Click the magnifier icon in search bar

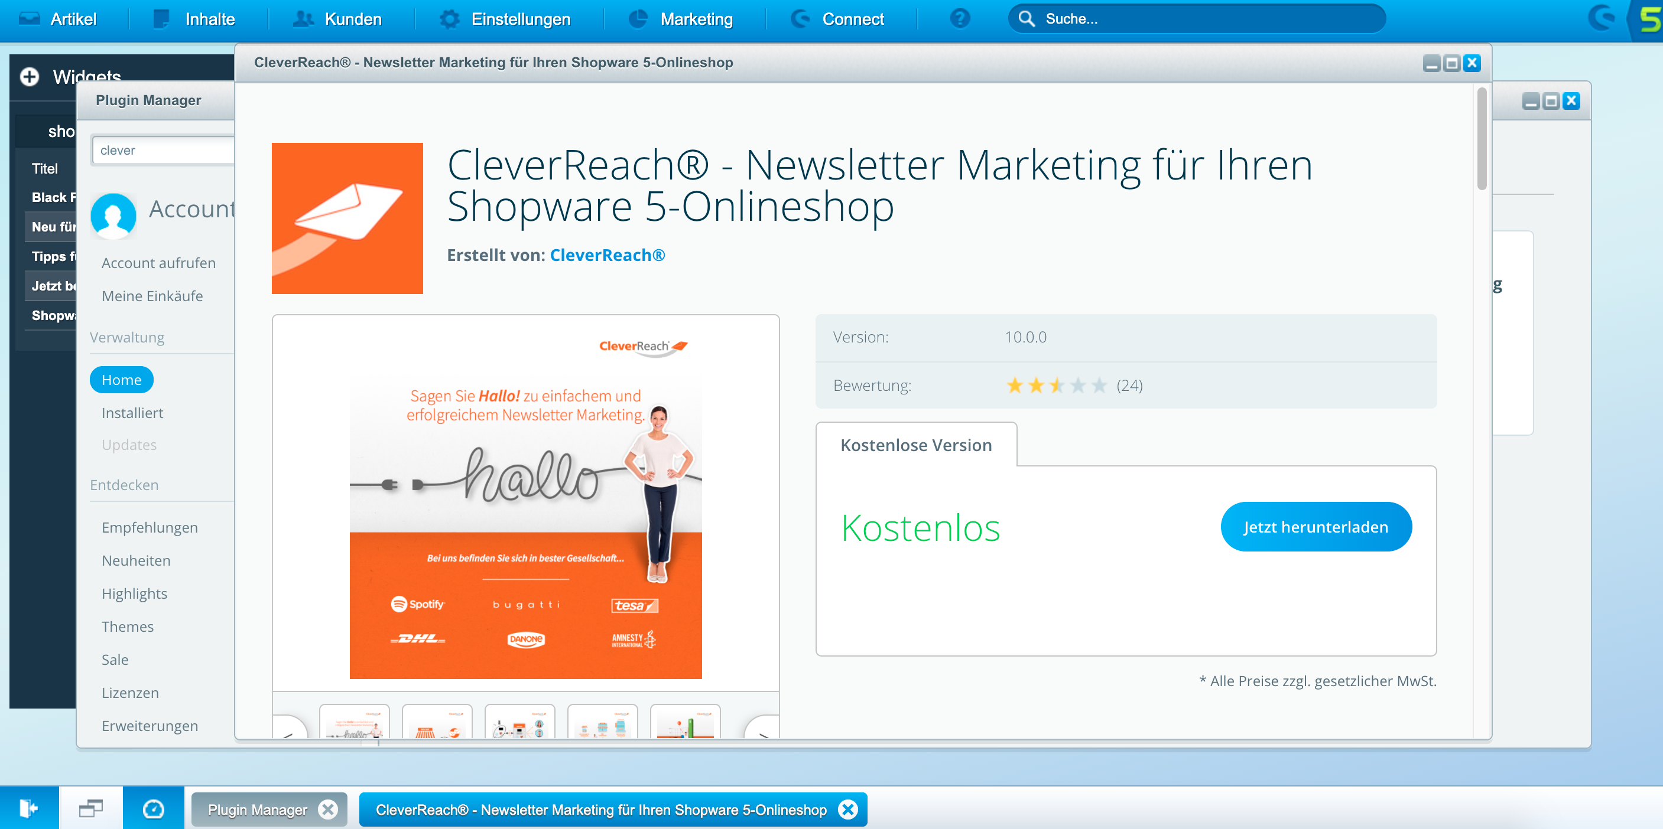[1027, 19]
